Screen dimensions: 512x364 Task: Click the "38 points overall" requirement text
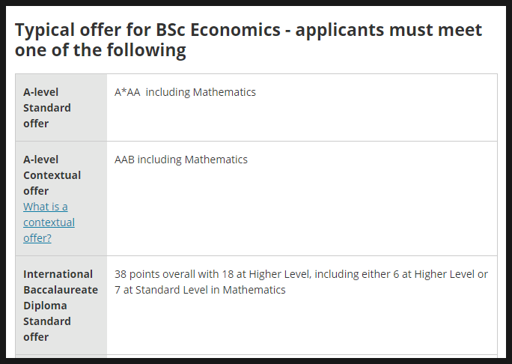coord(156,274)
